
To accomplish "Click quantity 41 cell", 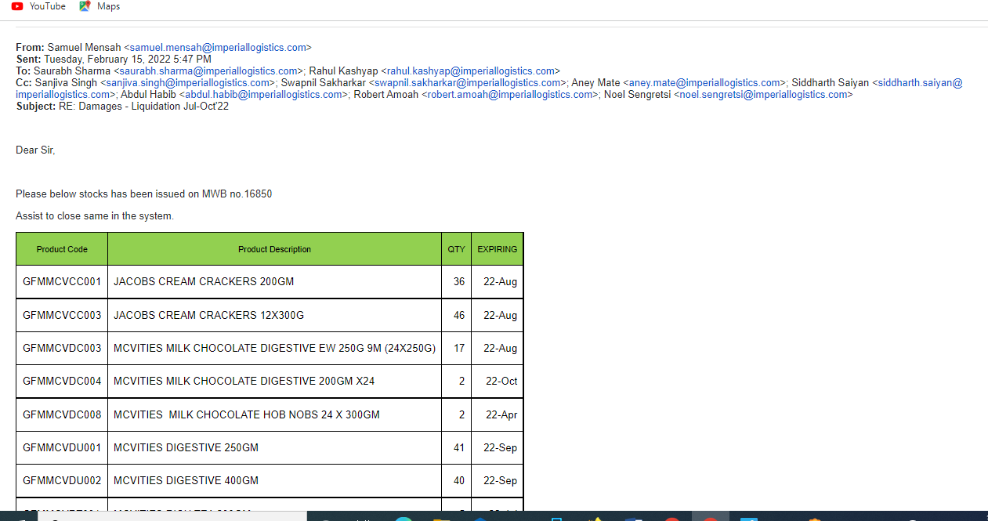I will (x=457, y=448).
